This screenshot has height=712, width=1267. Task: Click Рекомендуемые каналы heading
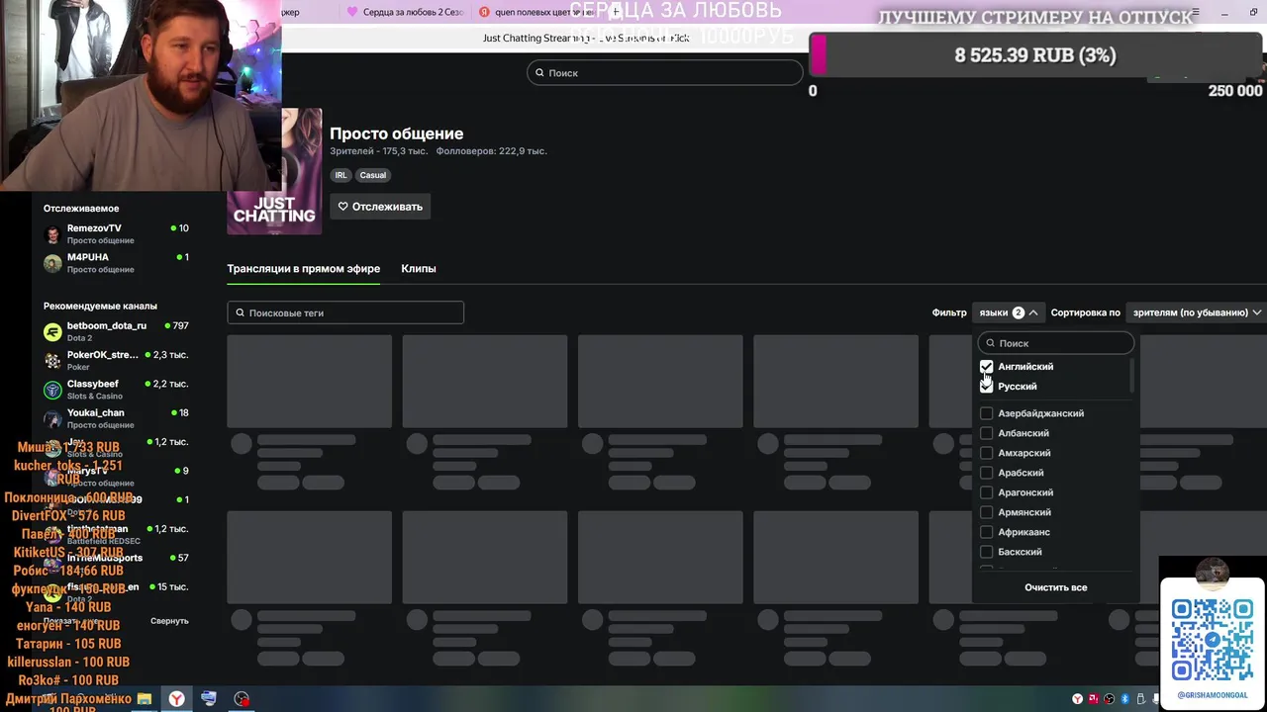[100, 307]
